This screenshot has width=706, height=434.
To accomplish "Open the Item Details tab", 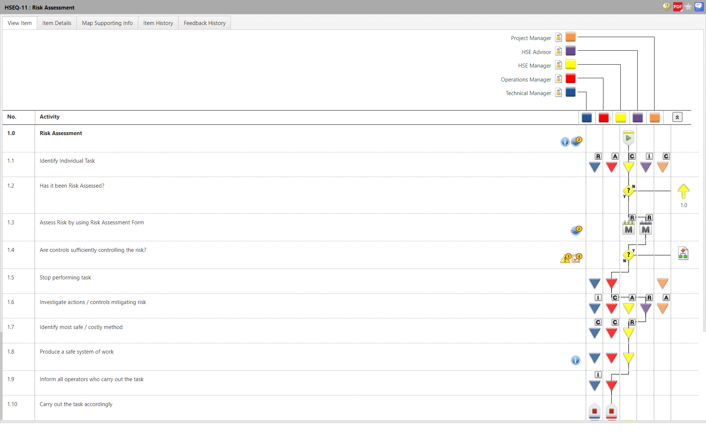I will pyautogui.click(x=57, y=23).
